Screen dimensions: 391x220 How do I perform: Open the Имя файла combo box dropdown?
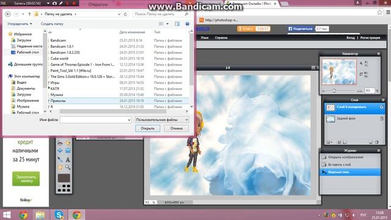(129, 120)
